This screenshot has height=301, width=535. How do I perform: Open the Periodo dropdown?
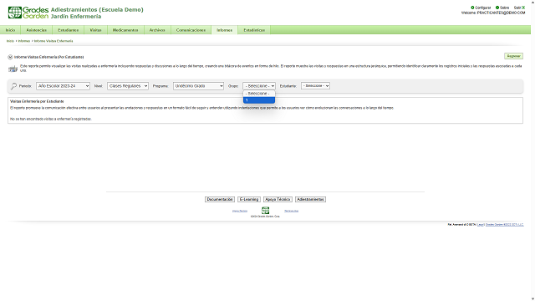(x=64, y=86)
